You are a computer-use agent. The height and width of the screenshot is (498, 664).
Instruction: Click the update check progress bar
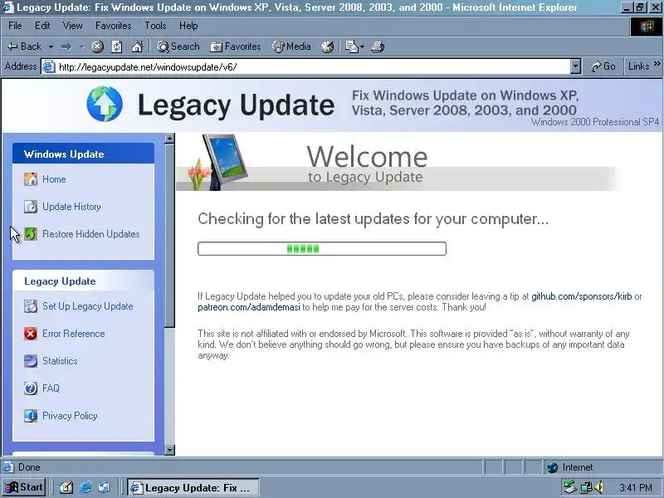322,248
